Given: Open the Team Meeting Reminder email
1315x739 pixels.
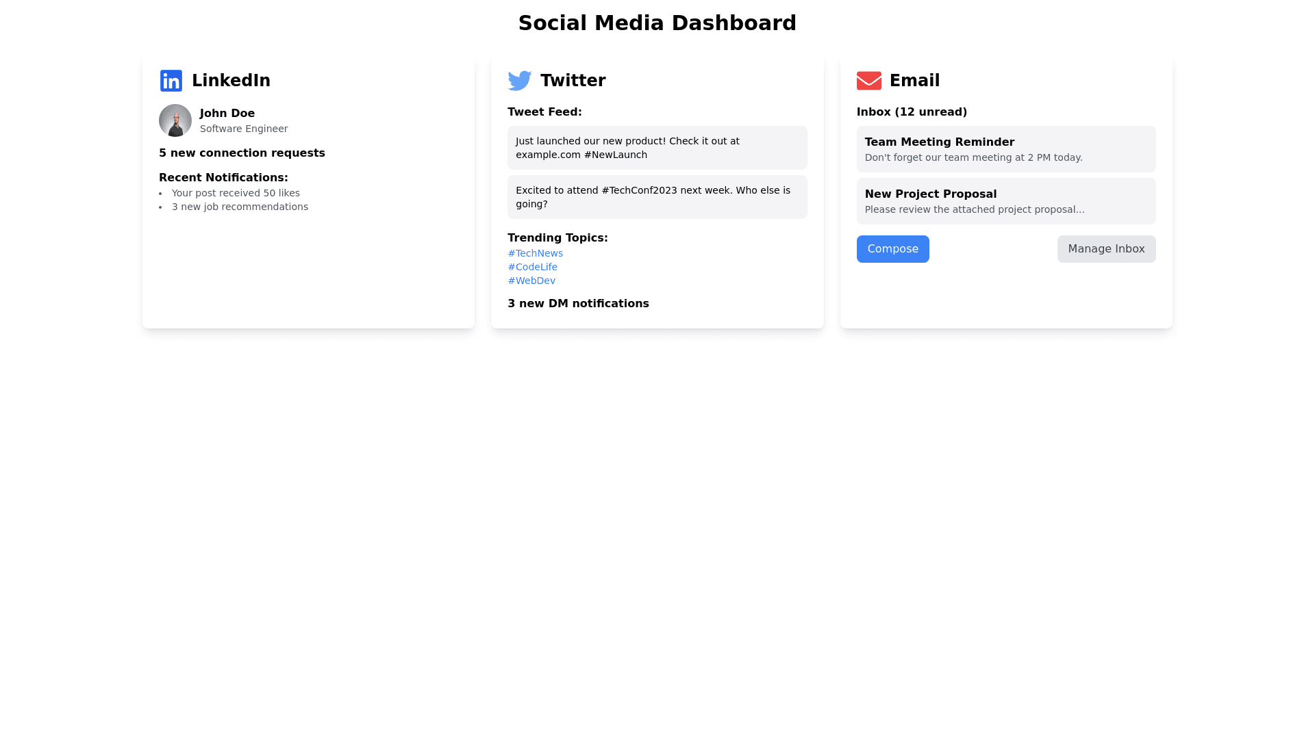Looking at the screenshot, I should (1005, 149).
